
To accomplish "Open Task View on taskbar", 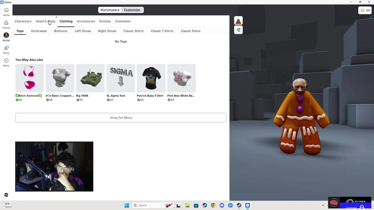I will [179, 205].
